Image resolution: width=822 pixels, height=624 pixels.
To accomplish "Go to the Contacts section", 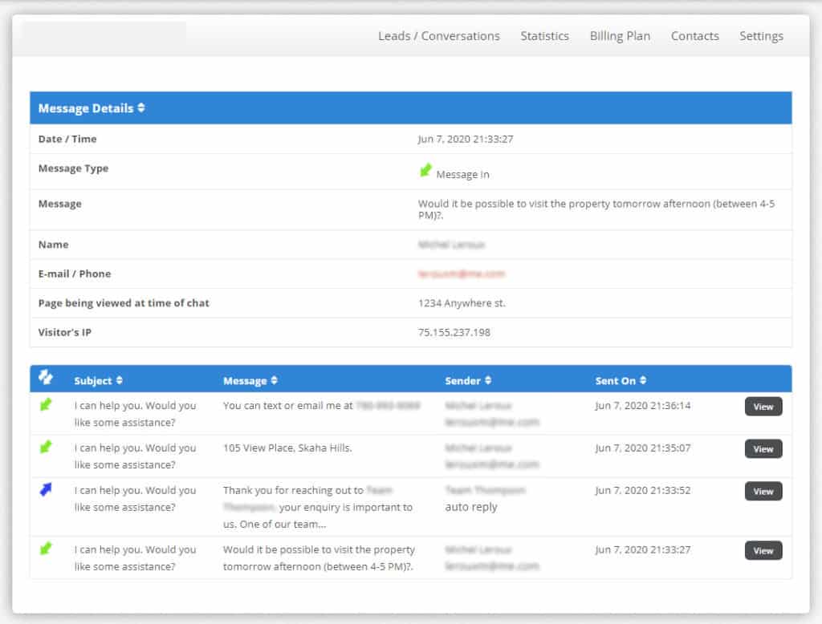I will (694, 35).
